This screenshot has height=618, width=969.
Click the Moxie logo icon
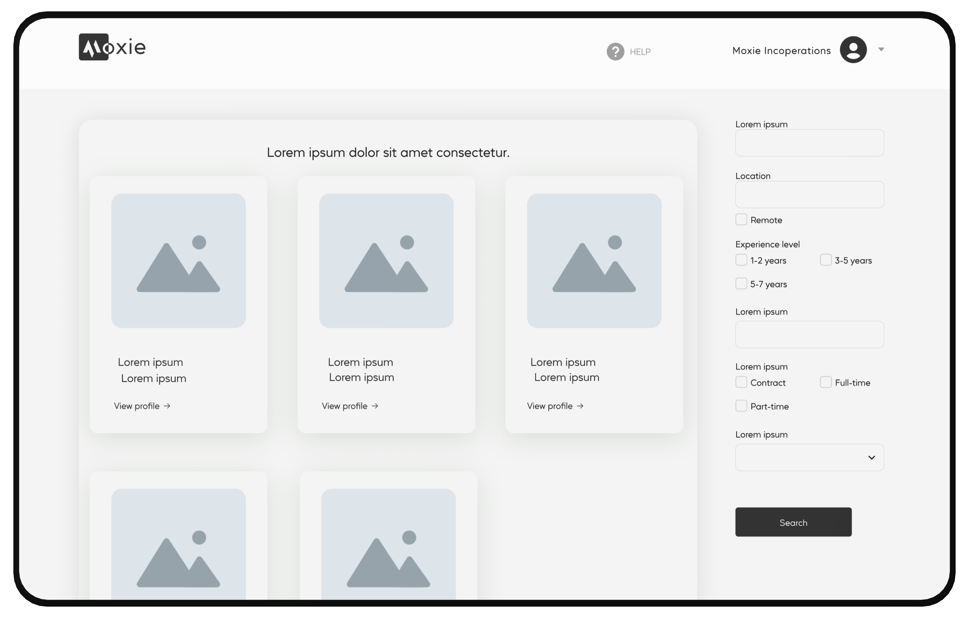(x=94, y=47)
